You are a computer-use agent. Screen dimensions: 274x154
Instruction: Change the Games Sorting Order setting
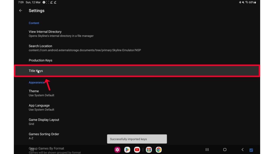44,136
